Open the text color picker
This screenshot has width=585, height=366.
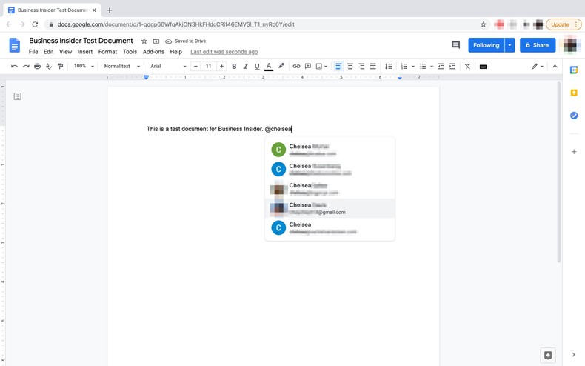(269, 67)
